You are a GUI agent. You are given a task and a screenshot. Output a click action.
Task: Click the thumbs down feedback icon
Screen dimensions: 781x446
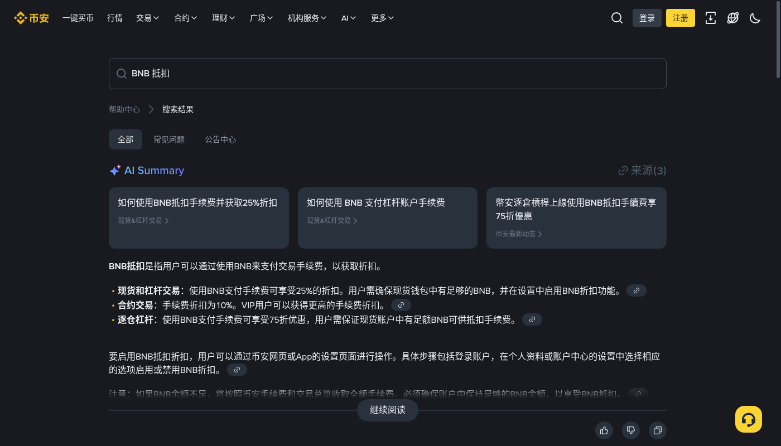coord(631,430)
